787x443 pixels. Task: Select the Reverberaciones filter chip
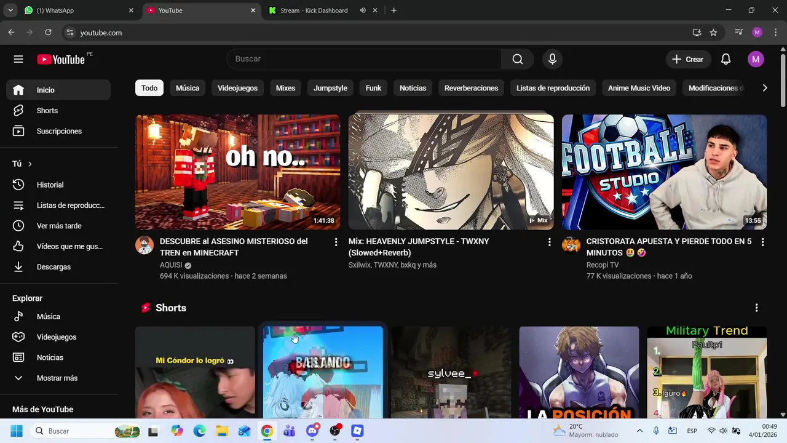click(x=472, y=88)
